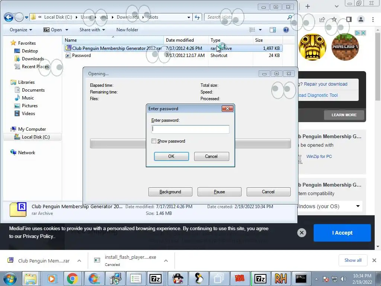Open Windows Start menu orb
Image resolution: width=381 pixels, height=286 pixels.
click(10, 279)
